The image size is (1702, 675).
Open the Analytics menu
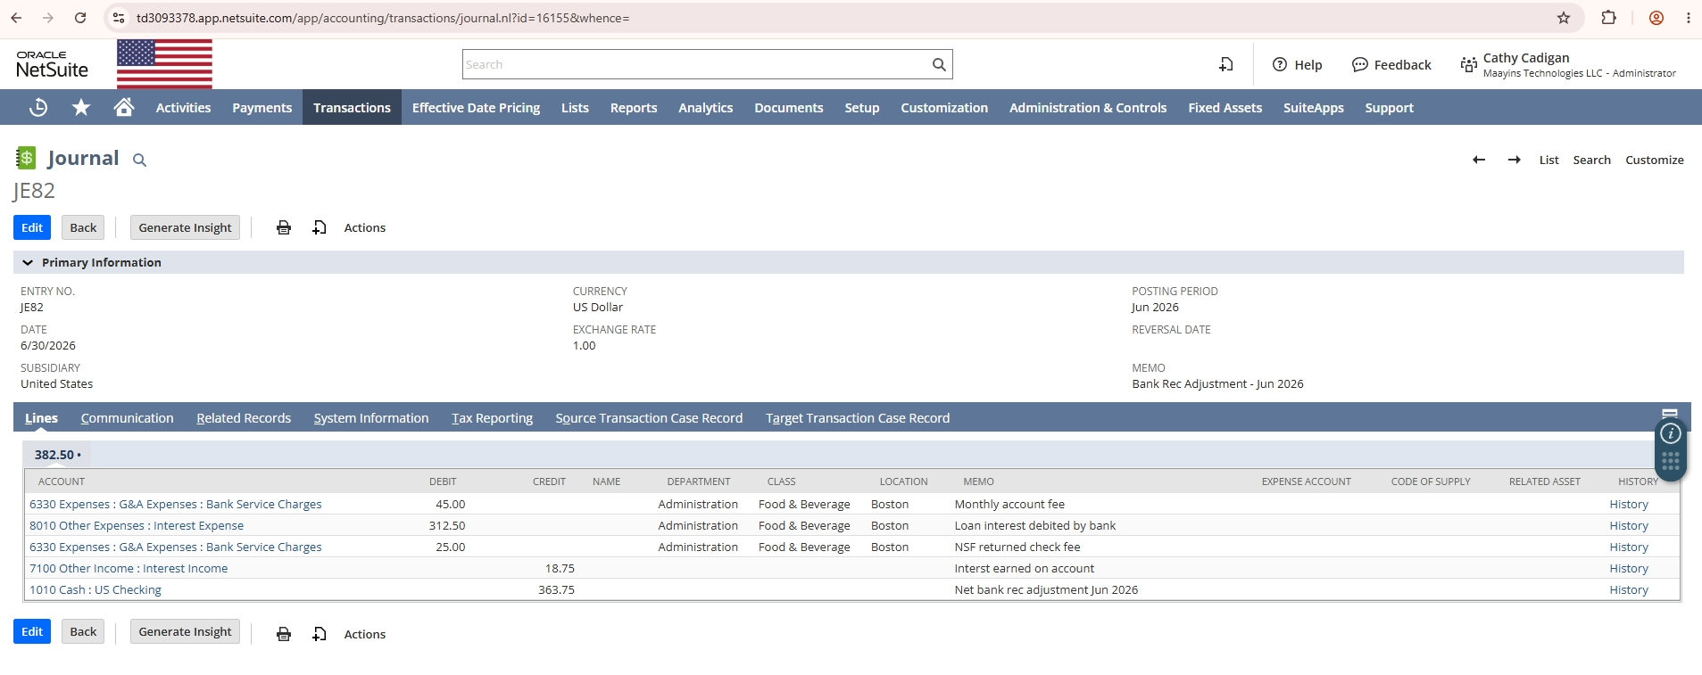tap(705, 108)
